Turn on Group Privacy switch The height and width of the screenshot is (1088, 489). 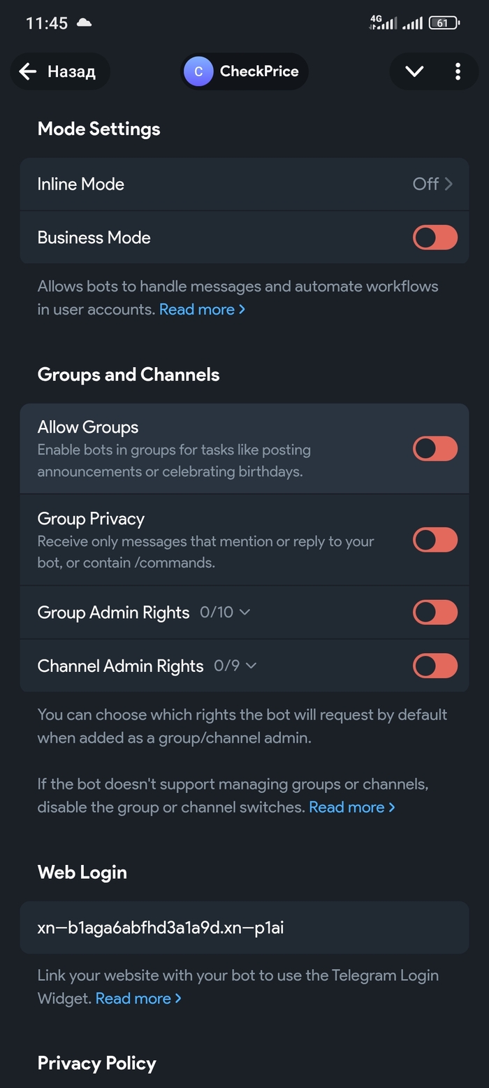435,540
